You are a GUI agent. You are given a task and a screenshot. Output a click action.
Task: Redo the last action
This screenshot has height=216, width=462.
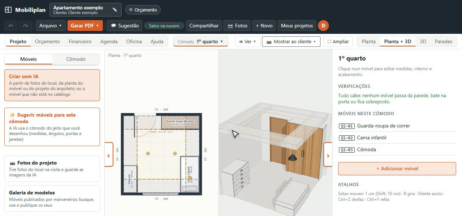[25, 26]
